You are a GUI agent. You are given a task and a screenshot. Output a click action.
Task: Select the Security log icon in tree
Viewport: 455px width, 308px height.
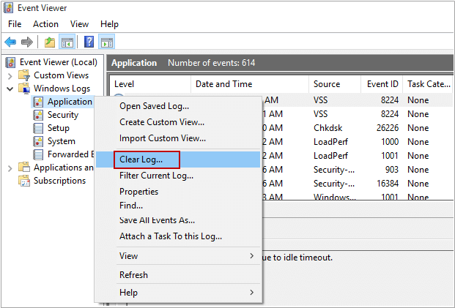pos(39,115)
